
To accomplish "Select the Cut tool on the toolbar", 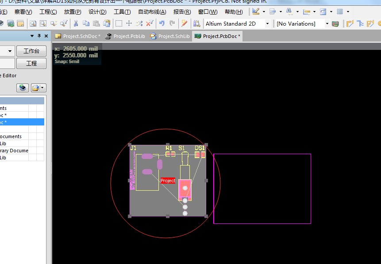I will point(77,24).
